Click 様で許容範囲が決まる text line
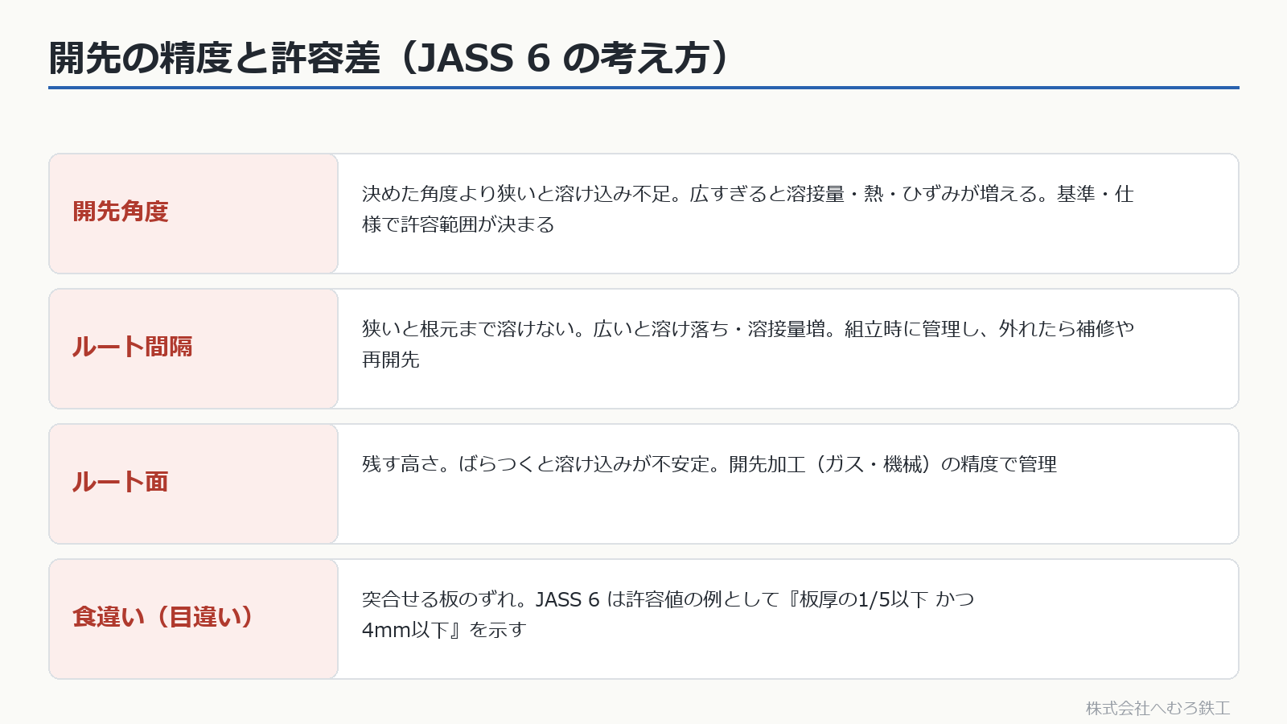 click(x=458, y=224)
